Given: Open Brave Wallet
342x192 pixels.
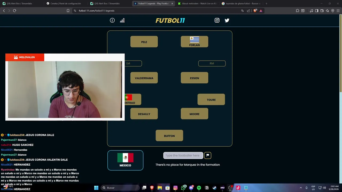Looking at the screenshot, I should (x=322, y=11).
